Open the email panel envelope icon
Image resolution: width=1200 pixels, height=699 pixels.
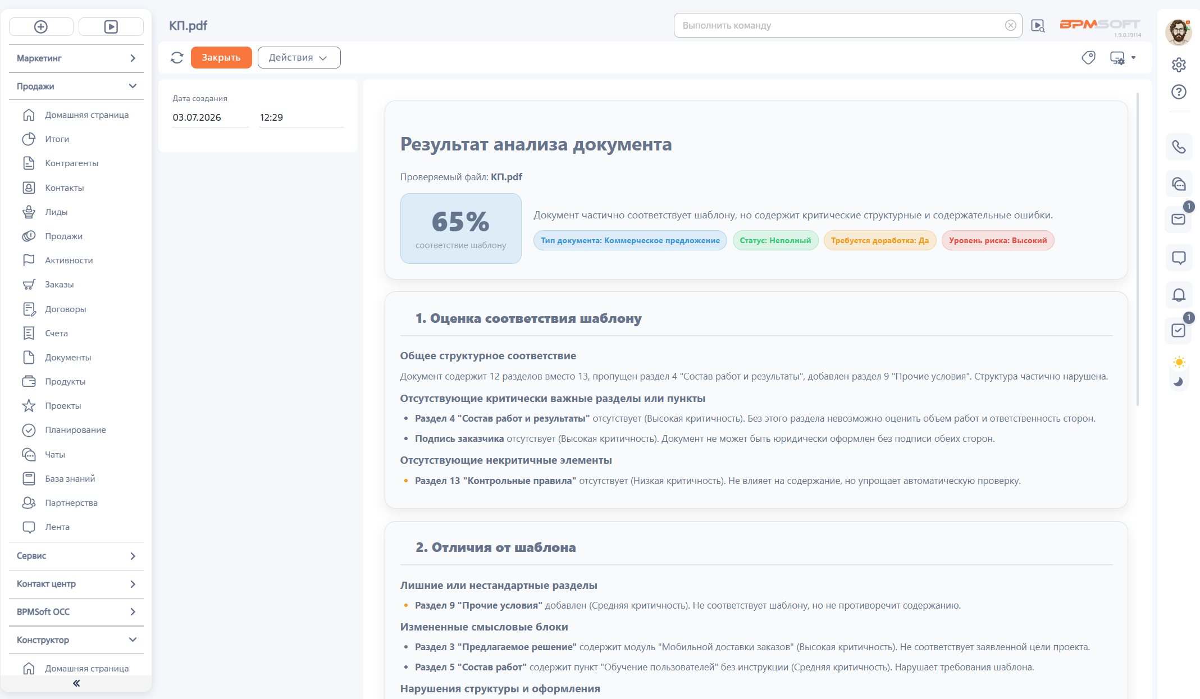point(1179,220)
